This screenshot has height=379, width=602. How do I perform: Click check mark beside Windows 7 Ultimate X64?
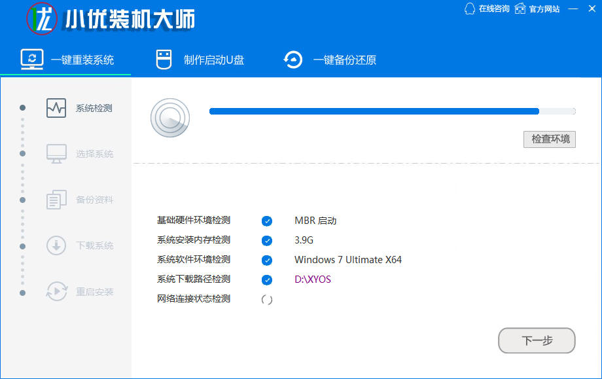point(267,260)
